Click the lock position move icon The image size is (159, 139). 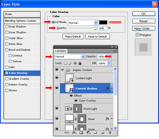(75, 63)
